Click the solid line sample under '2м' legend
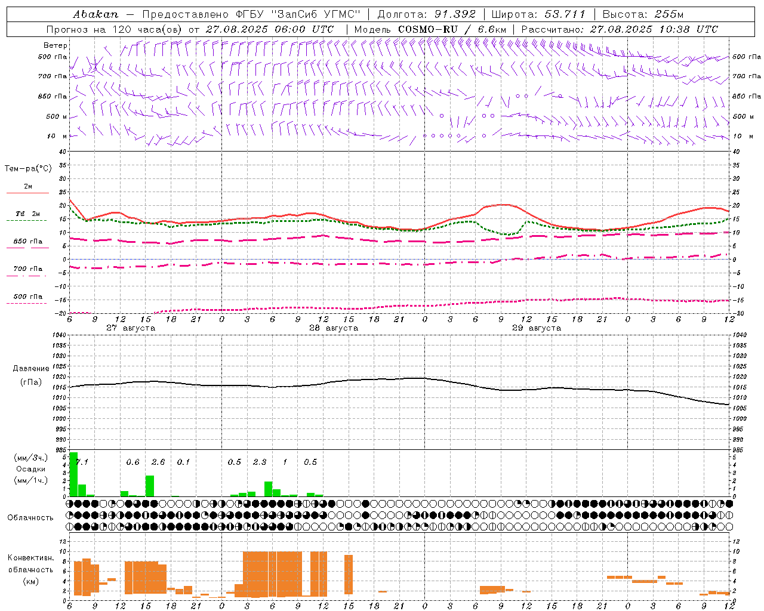 pyautogui.click(x=27, y=193)
